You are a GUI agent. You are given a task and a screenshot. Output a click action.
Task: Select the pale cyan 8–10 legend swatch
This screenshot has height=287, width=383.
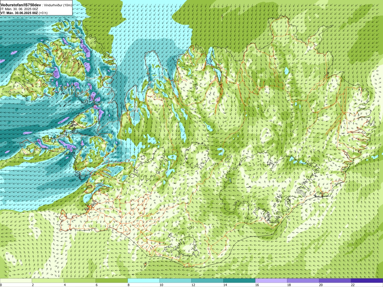[144, 281]
